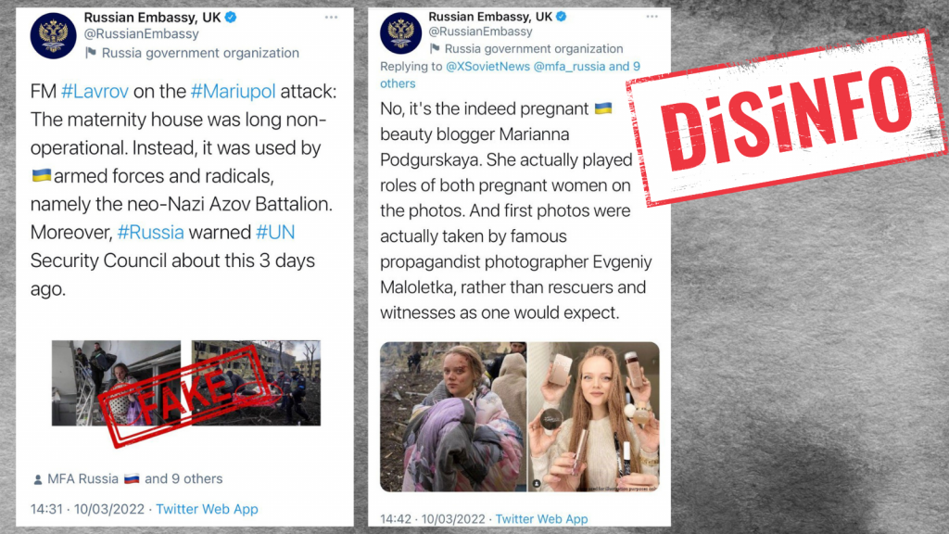
Task: Open the right tweet's three-dot menu
Action: click(652, 17)
